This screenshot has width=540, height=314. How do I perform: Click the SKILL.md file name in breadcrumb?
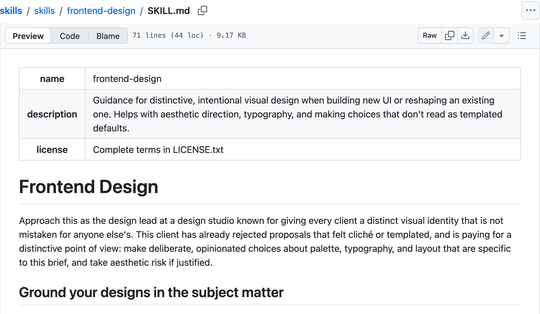[169, 11]
